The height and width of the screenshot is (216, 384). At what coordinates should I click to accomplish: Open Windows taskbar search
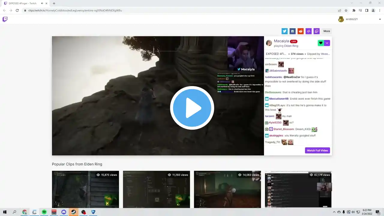pos(14,212)
